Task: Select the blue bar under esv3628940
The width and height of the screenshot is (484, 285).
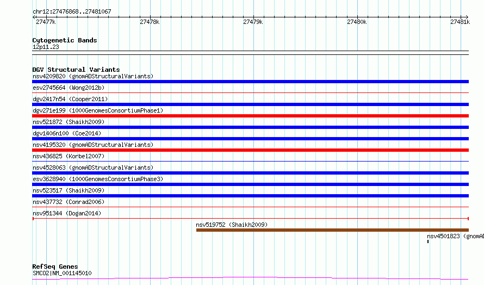Action: click(x=250, y=184)
